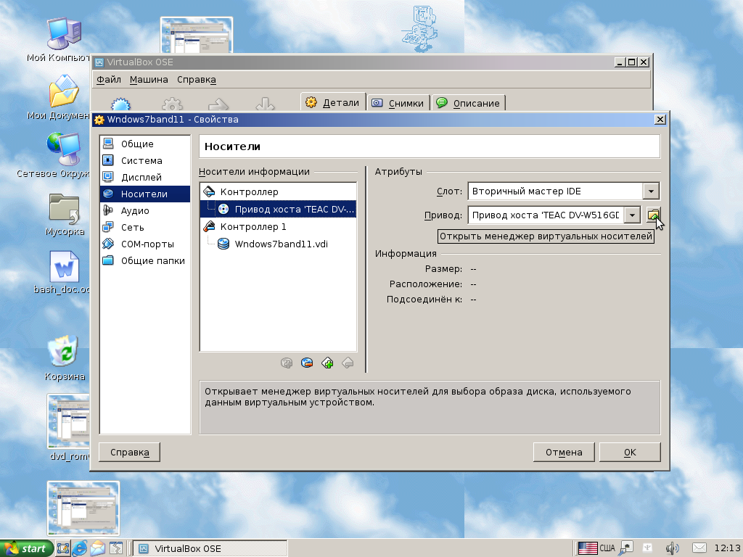Open the Носители category in sidebar
The image size is (743, 557).
coord(144,194)
